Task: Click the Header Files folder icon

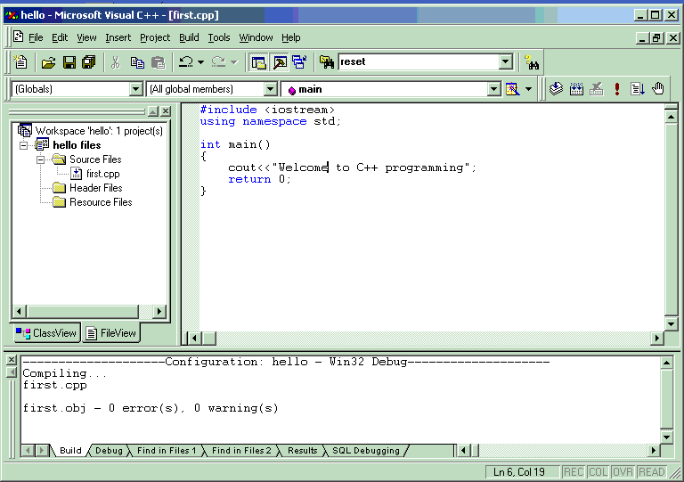Action: click(59, 188)
